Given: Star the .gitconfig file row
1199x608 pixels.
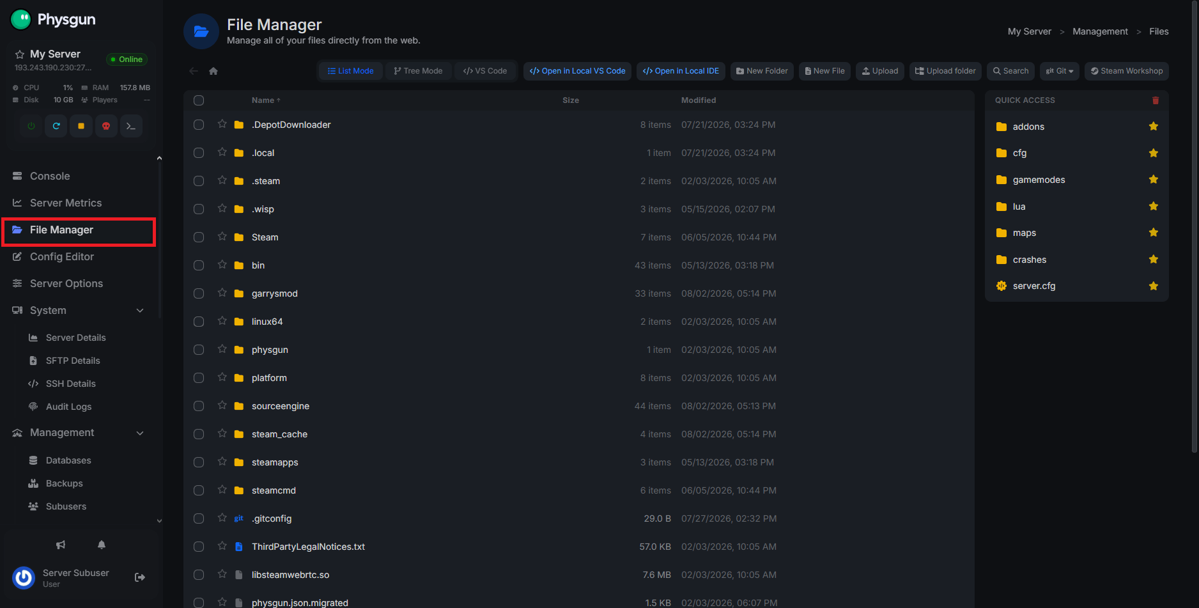Looking at the screenshot, I should point(222,518).
